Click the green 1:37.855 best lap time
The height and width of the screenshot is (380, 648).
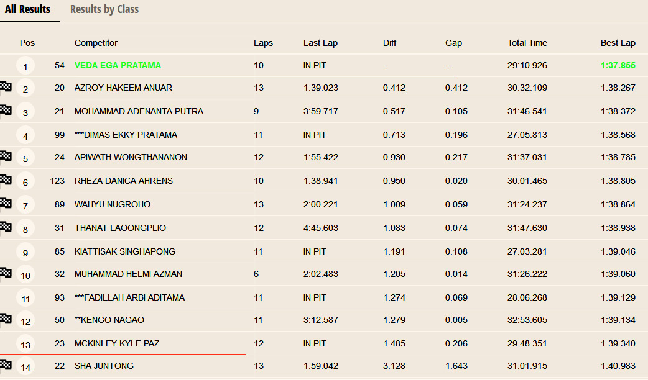pyautogui.click(x=618, y=65)
